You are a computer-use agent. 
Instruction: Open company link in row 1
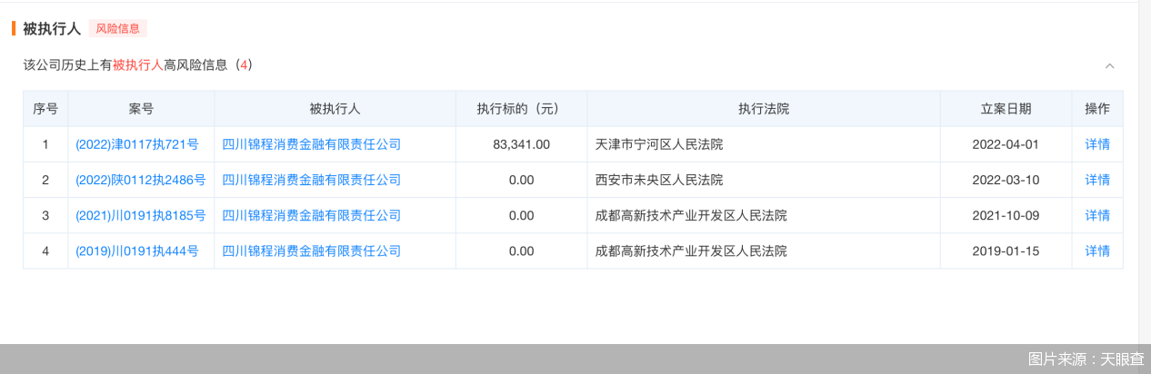tap(312, 144)
